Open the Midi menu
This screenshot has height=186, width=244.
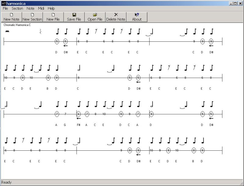(x=41, y=9)
